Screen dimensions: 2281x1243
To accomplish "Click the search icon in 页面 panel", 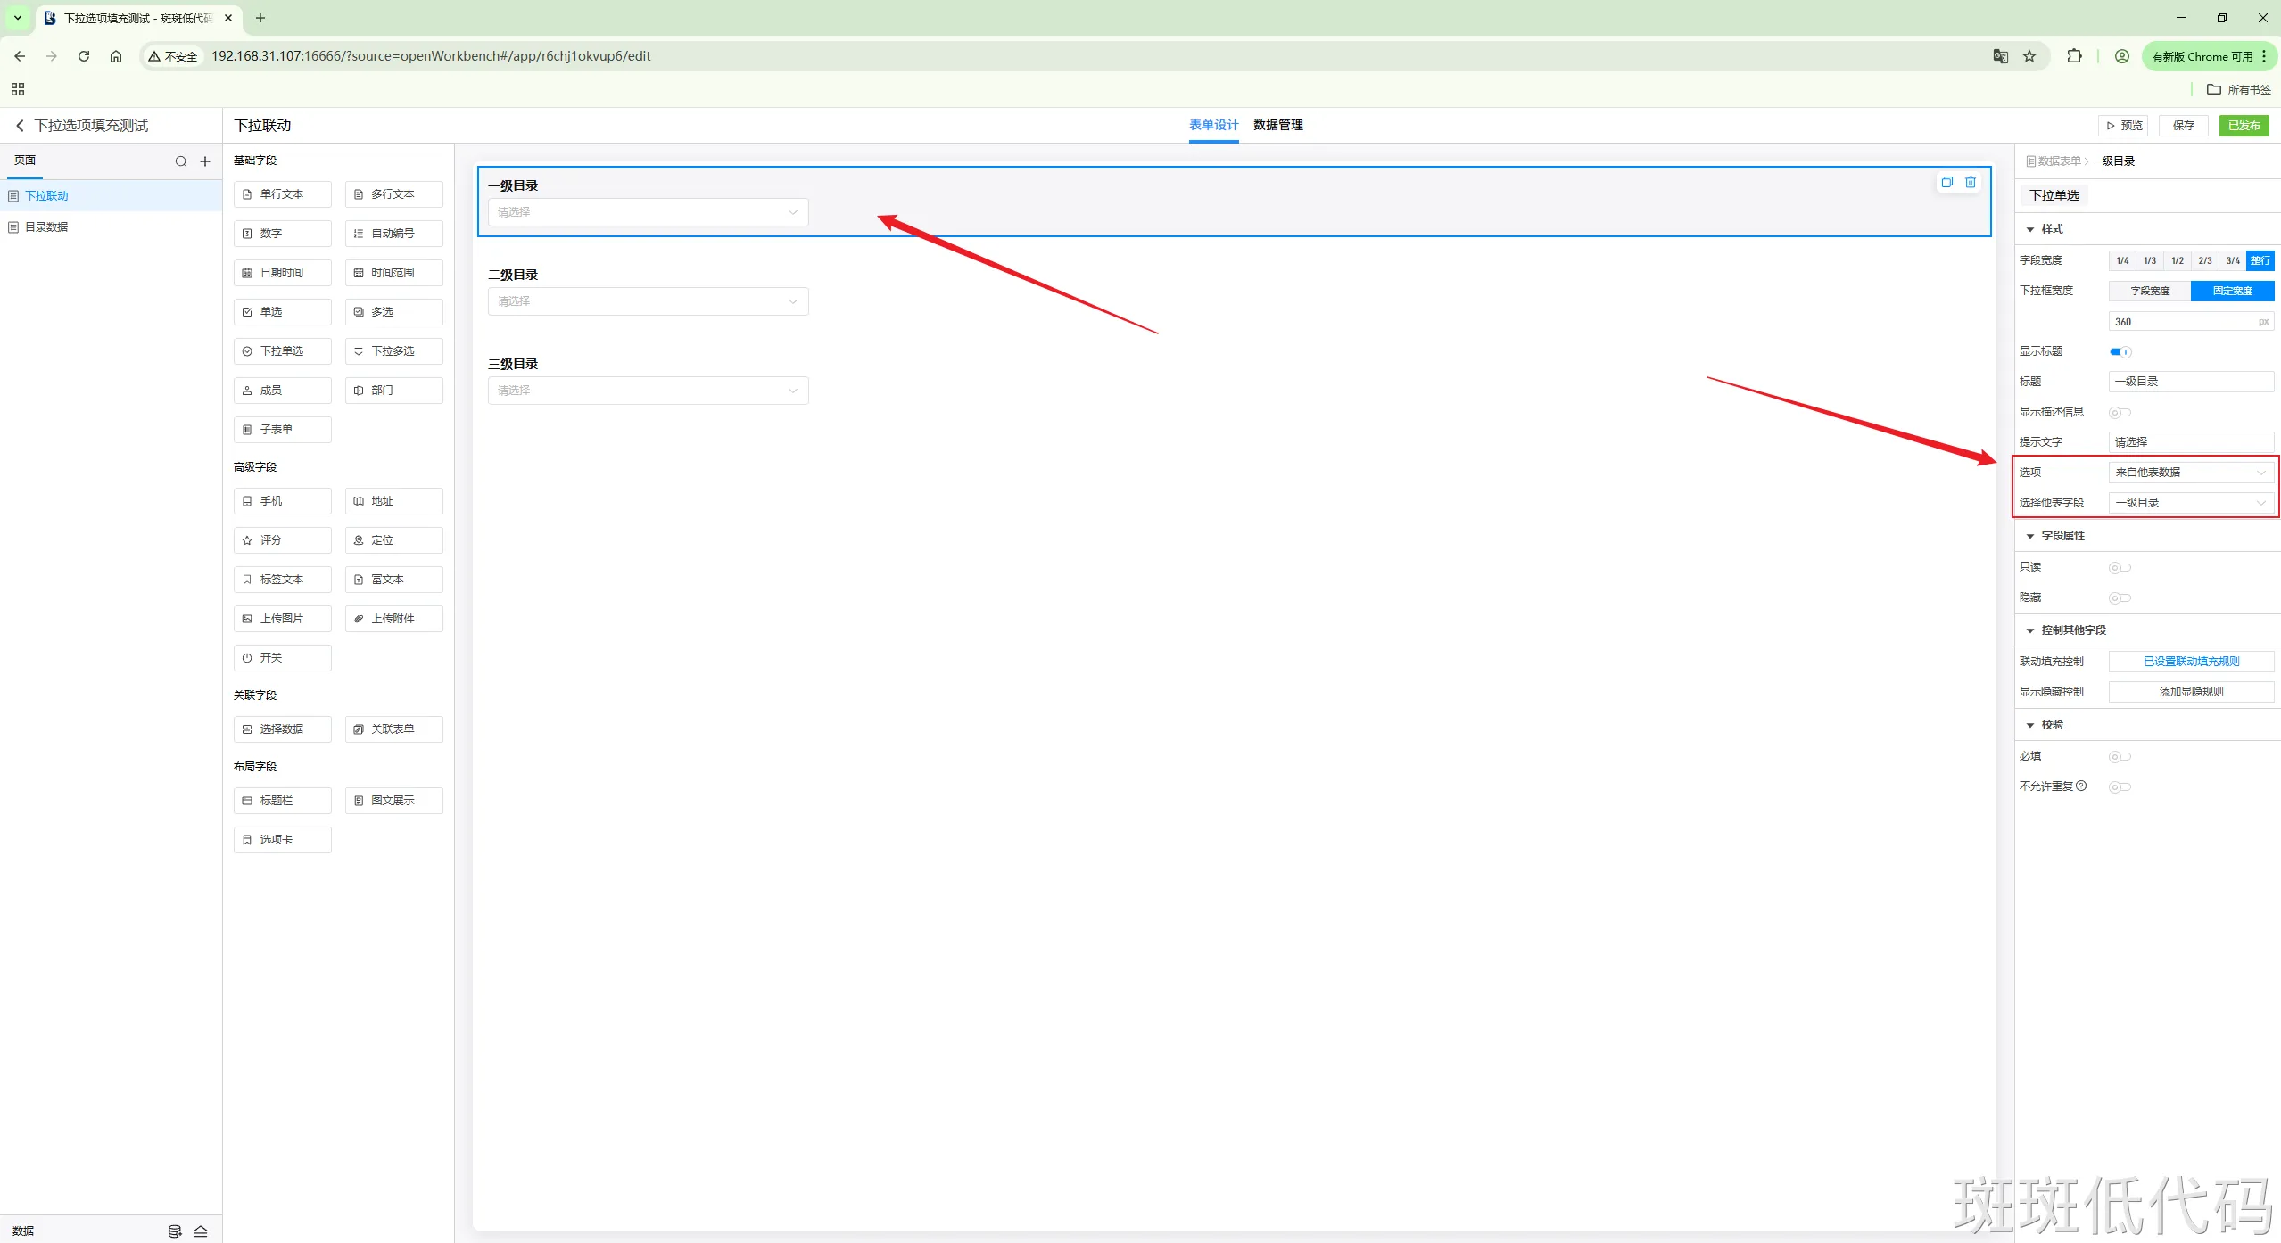I will [x=181, y=161].
